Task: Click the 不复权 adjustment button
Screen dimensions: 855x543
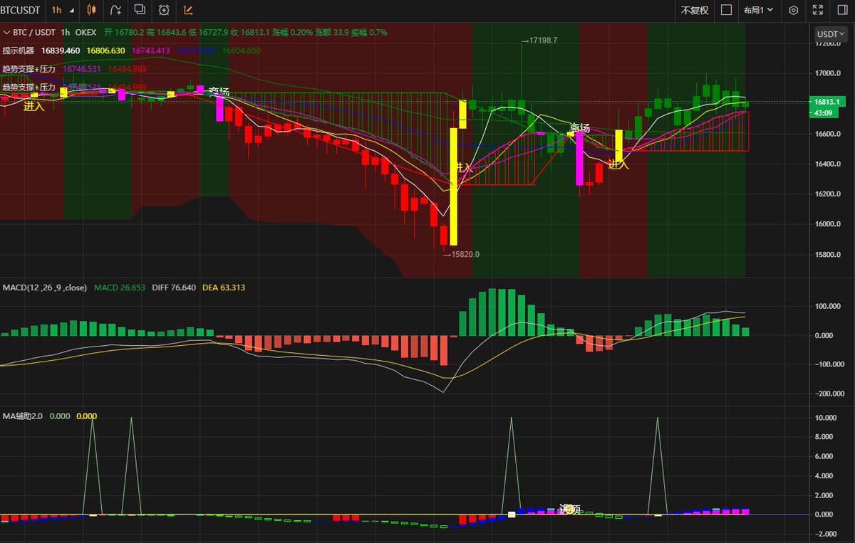Action: [x=695, y=10]
